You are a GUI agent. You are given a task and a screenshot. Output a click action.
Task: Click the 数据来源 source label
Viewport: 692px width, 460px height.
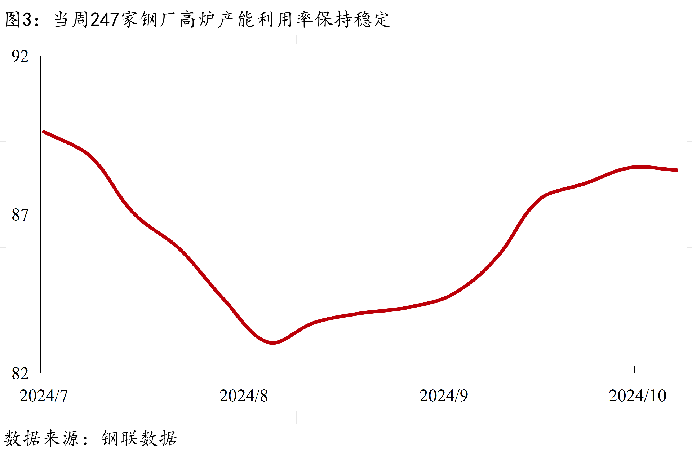[x=41, y=438]
